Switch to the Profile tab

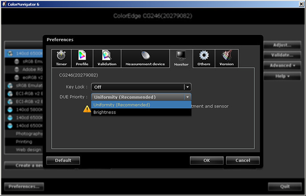point(82,58)
